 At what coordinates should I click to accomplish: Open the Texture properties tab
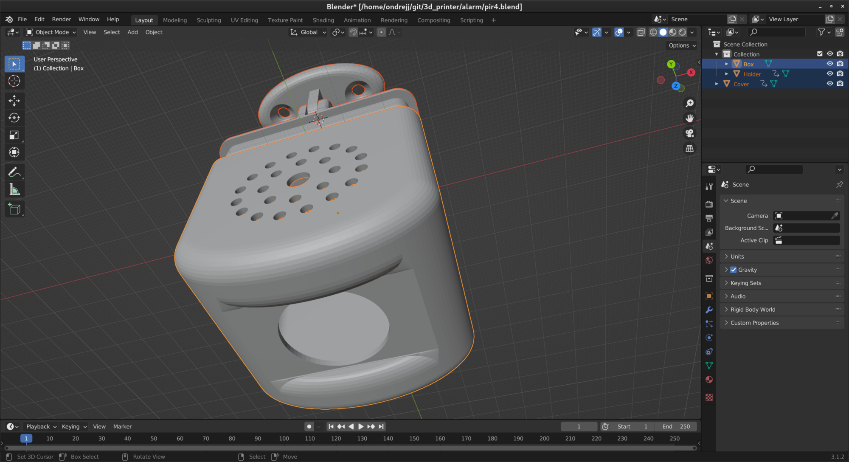pos(709,397)
